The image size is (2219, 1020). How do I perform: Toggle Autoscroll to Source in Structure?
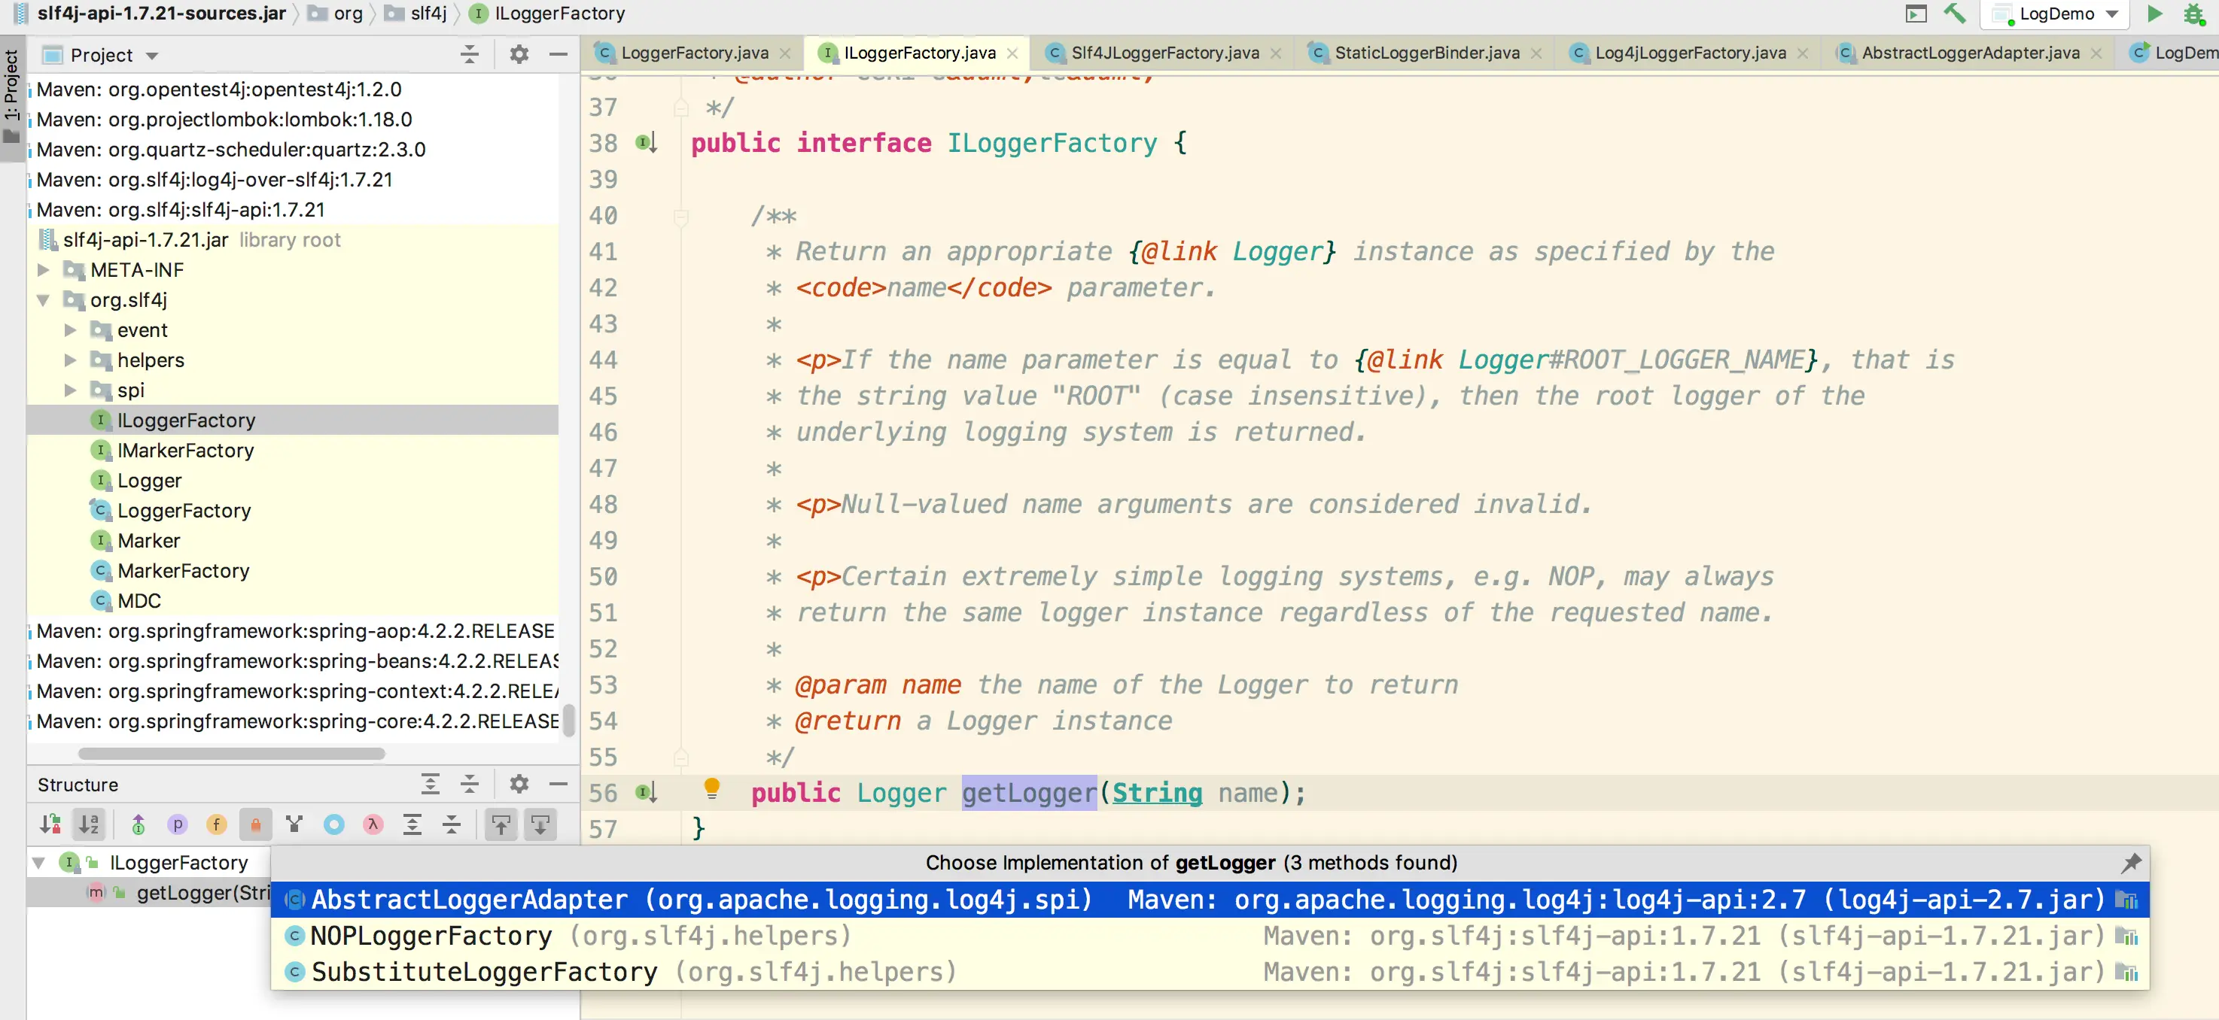[x=501, y=824]
